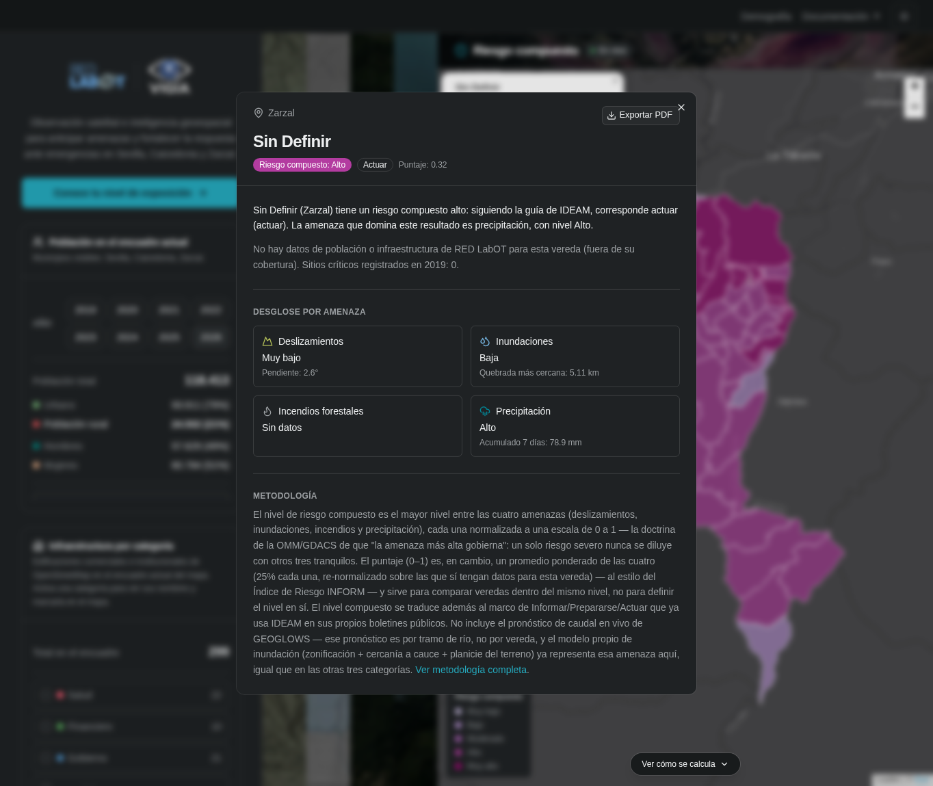Screen dimensions: 933x786
Task: Click the Pendiente: 2.6° value
Action: point(290,373)
